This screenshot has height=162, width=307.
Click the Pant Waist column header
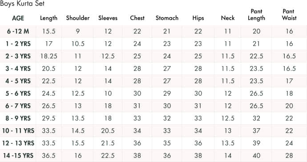click(289, 15)
